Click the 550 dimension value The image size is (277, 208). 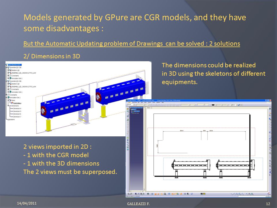tap(204, 131)
